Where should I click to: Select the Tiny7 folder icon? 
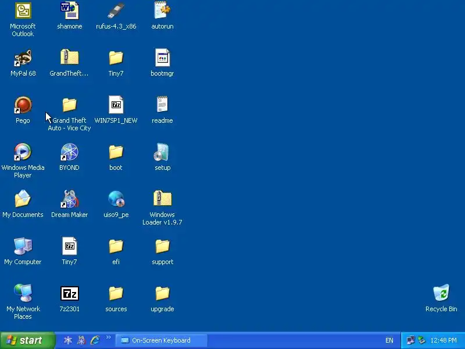116,58
